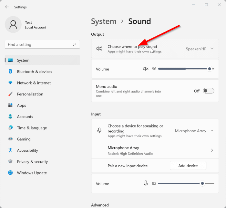Open Accounts settings page
The width and height of the screenshot is (226, 208).
[x=42, y=116]
